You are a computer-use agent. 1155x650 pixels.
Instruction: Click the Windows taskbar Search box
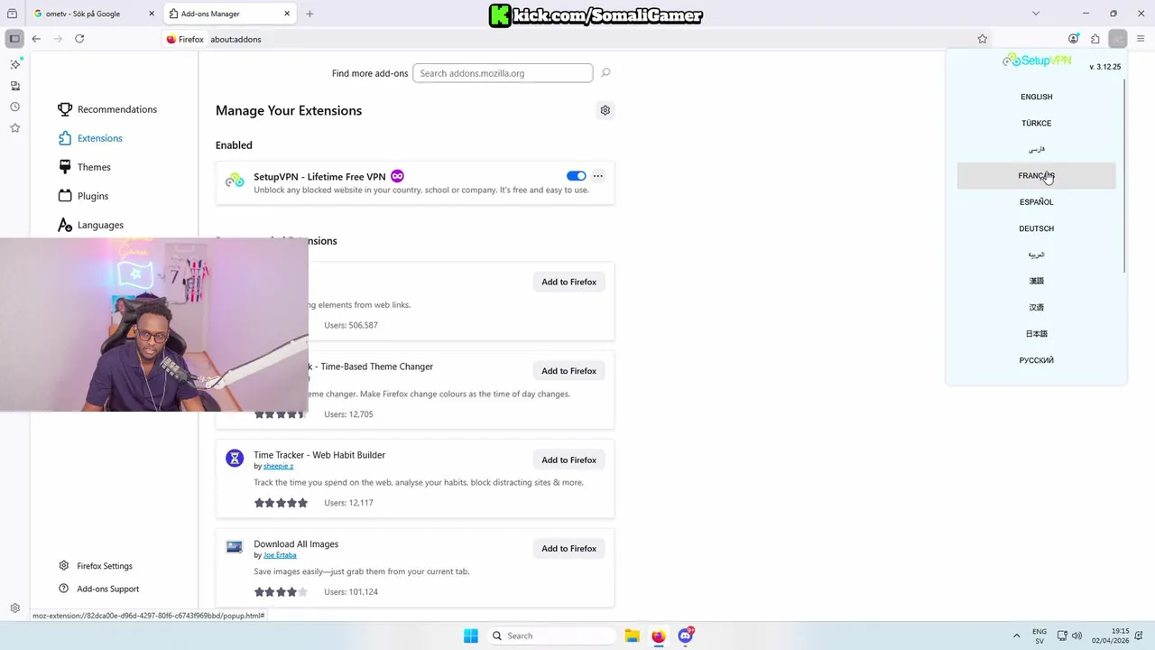click(550, 636)
